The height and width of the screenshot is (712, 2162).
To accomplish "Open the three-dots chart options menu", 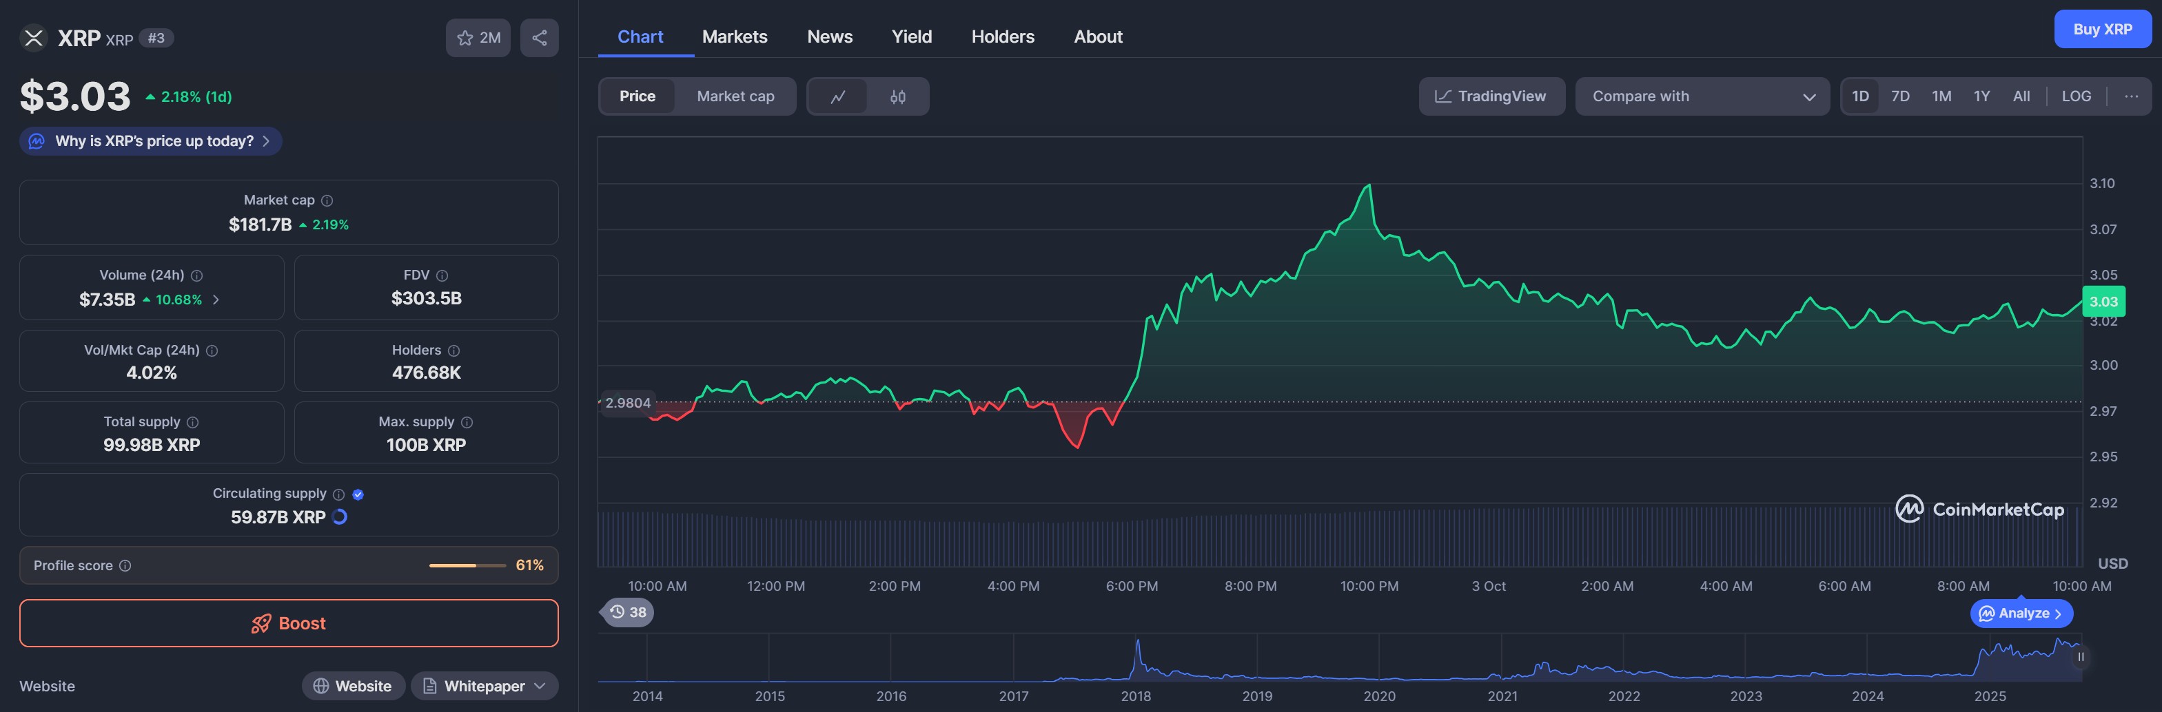I will (2130, 96).
